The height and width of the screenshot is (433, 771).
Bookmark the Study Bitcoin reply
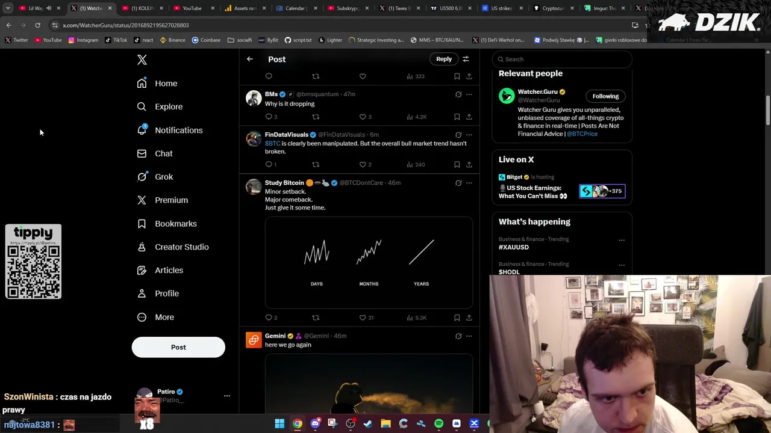(457, 318)
